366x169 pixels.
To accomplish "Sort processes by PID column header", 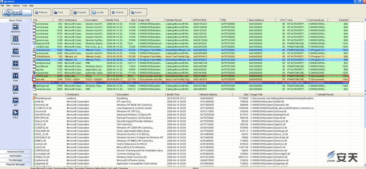I will tap(58, 20).
